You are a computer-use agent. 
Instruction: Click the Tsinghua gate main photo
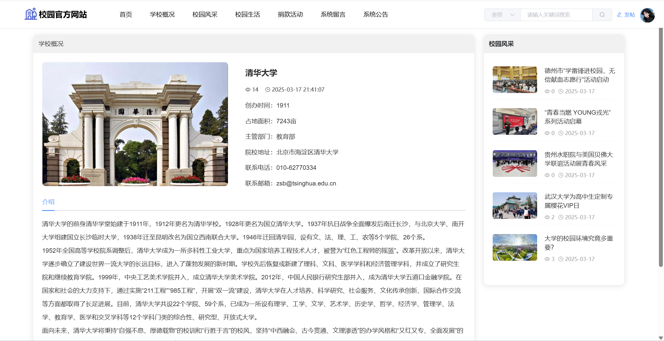pyautogui.click(x=135, y=124)
